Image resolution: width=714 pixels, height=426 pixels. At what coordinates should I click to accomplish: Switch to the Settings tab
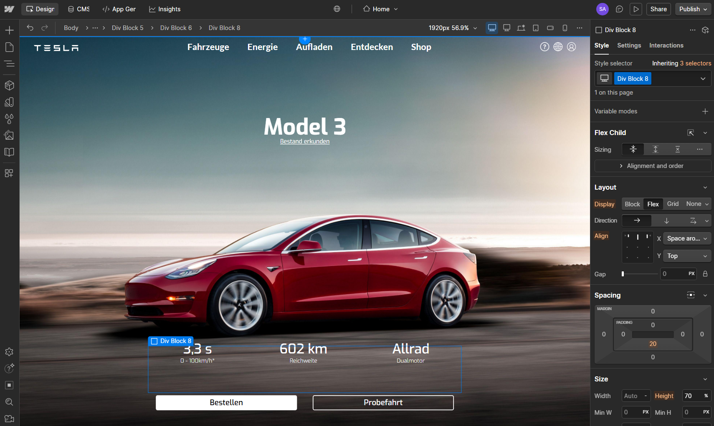coord(629,45)
